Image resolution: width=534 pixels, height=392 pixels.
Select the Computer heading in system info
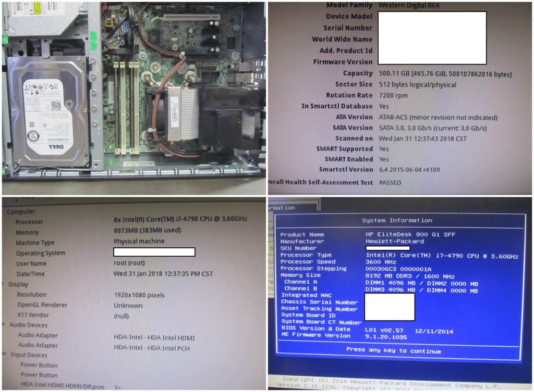tap(21, 211)
